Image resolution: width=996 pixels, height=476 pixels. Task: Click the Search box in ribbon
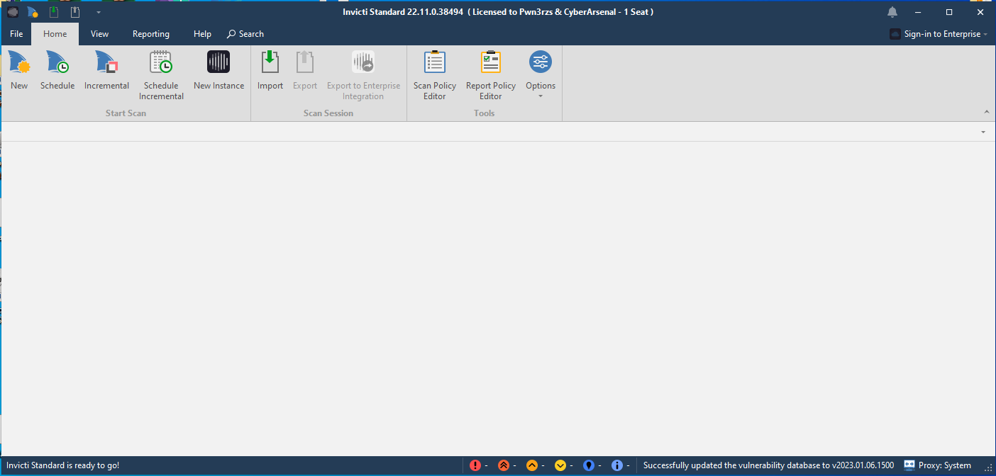tap(245, 34)
